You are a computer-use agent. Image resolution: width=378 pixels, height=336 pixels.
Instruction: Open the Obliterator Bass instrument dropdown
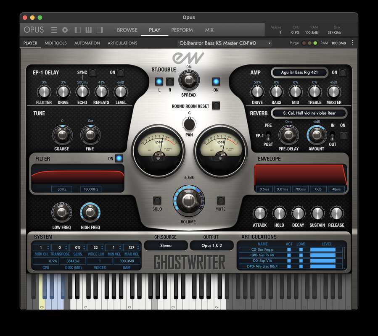[x=225, y=43]
